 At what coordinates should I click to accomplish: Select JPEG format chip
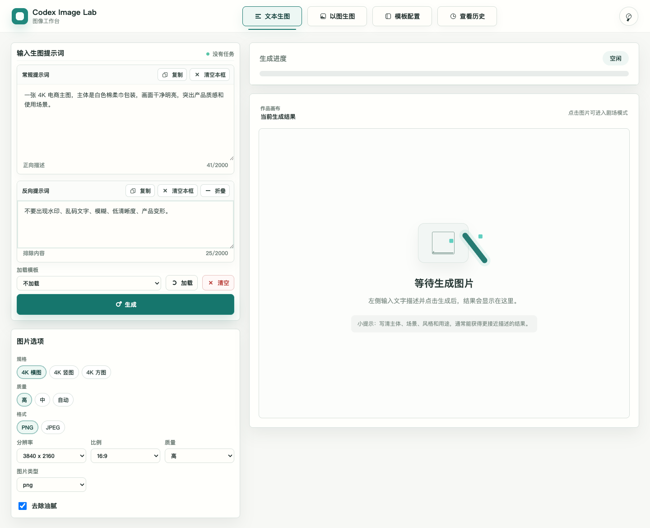(53, 428)
